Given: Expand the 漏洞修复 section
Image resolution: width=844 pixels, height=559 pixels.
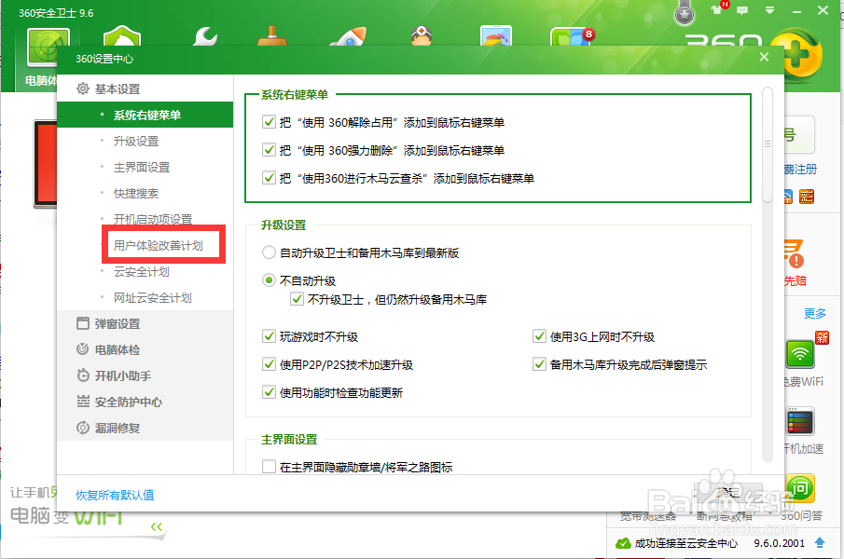Looking at the screenshot, I should coord(145,428).
